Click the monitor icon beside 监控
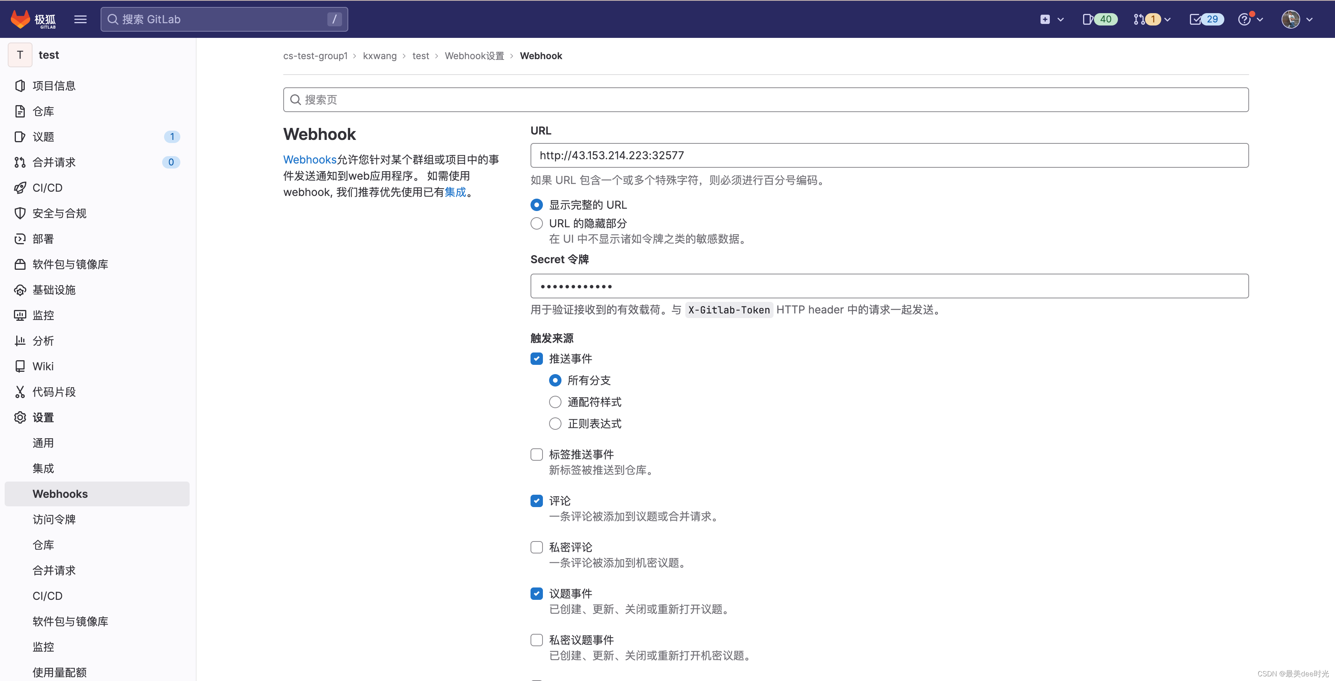Image resolution: width=1335 pixels, height=681 pixels. pyautogui.click(x=20, y=315)
